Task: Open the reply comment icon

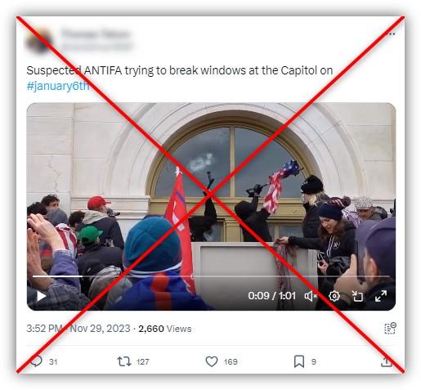Action: 36,361
